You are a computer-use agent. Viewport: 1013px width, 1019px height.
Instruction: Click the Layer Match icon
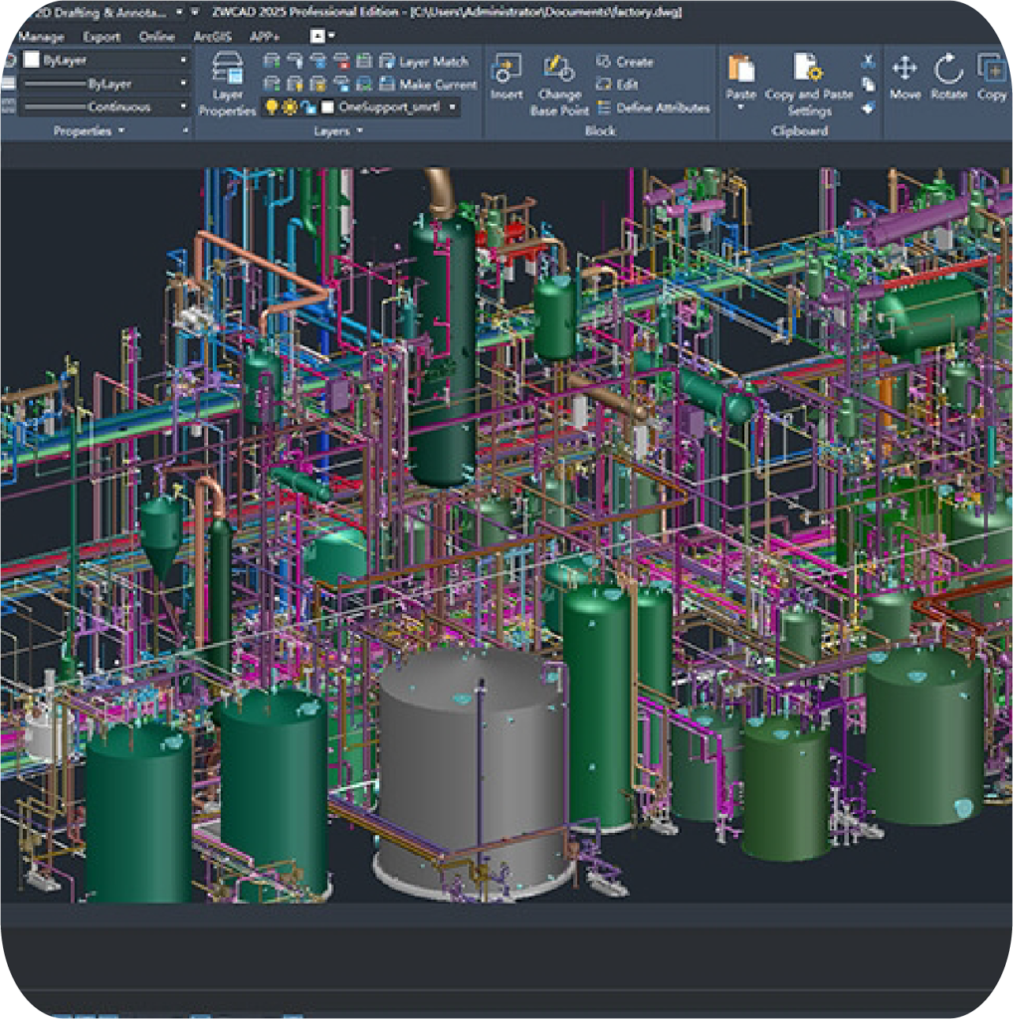coord(385,62)
